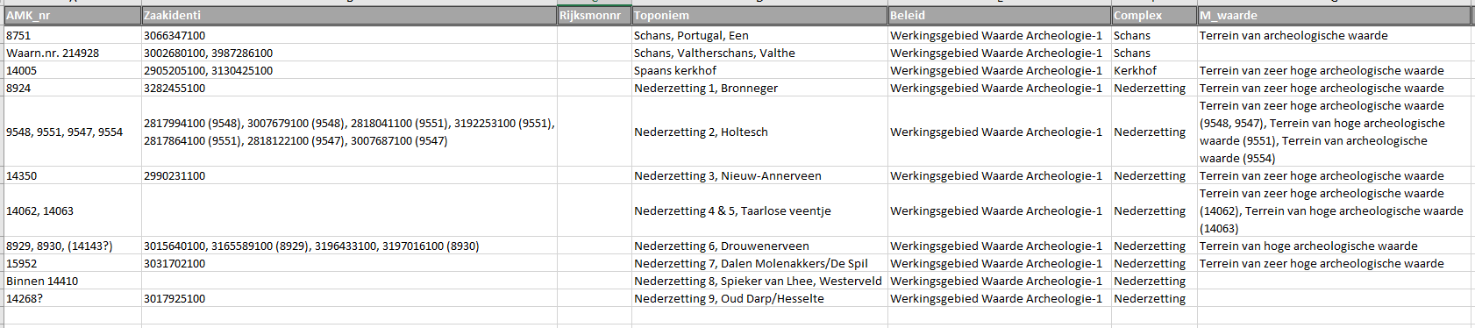Select cell 'Terrein van archeologische waarde' in first row
The width and height of the screenshot is (1475, 328).
pyautogui.click(x=1334, y=35)
